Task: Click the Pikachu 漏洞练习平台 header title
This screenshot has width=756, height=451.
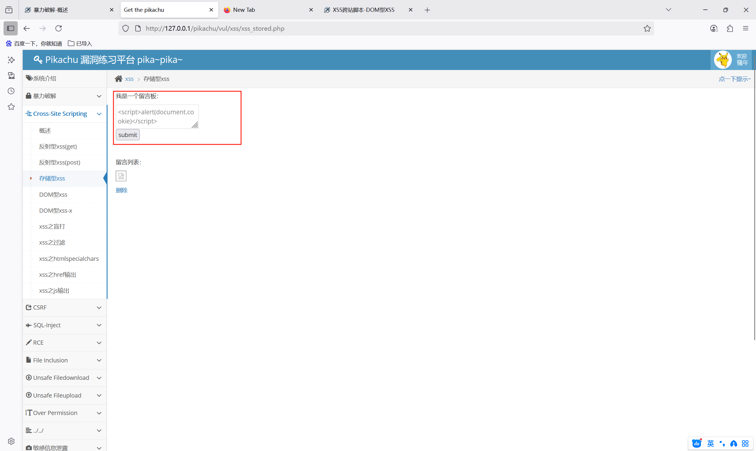Action: click(108, 60)
